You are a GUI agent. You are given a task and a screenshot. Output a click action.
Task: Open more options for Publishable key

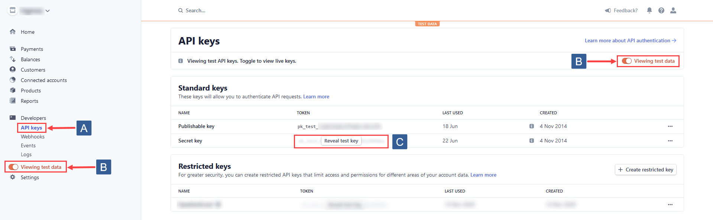click(670, 126)
